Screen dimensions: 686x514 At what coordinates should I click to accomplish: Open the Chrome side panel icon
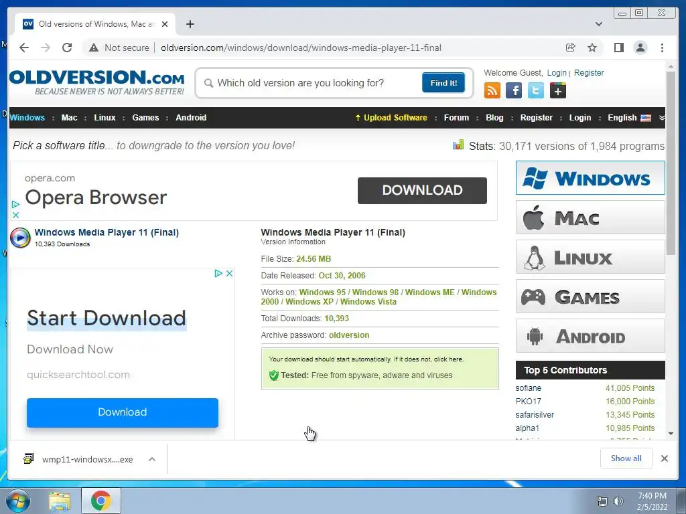click(x=618, y=48)
